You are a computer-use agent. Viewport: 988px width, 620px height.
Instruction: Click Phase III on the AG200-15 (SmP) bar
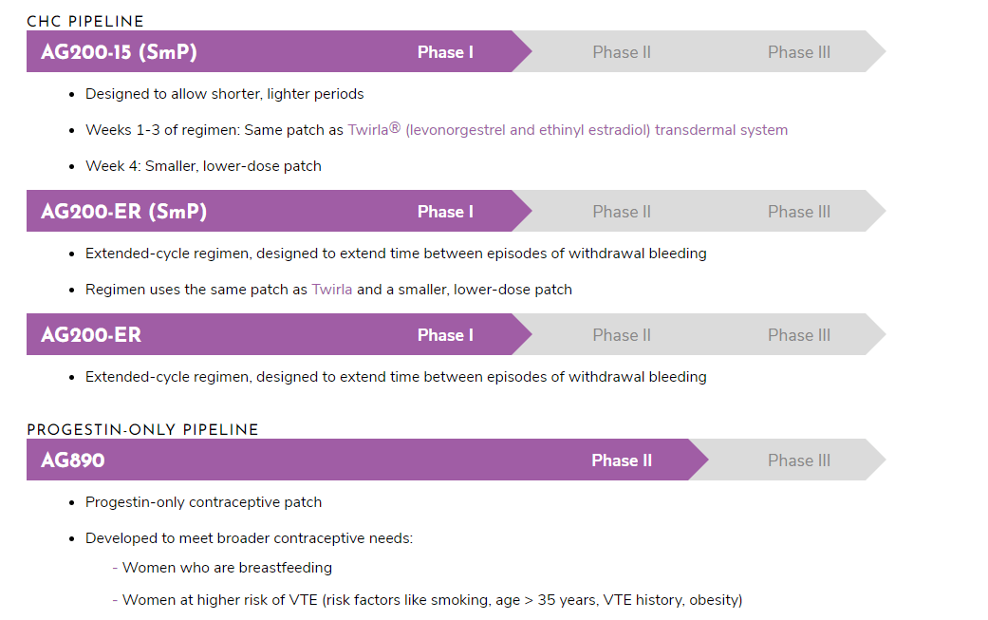click(799, 52)
